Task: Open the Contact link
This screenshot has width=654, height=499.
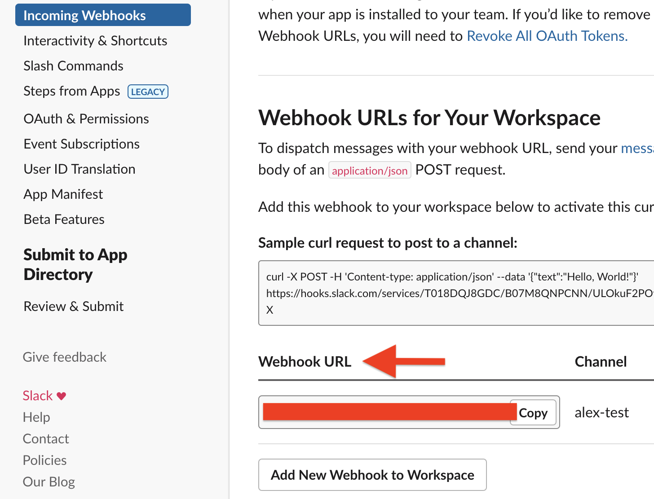Action: click(x=46, y=438)
